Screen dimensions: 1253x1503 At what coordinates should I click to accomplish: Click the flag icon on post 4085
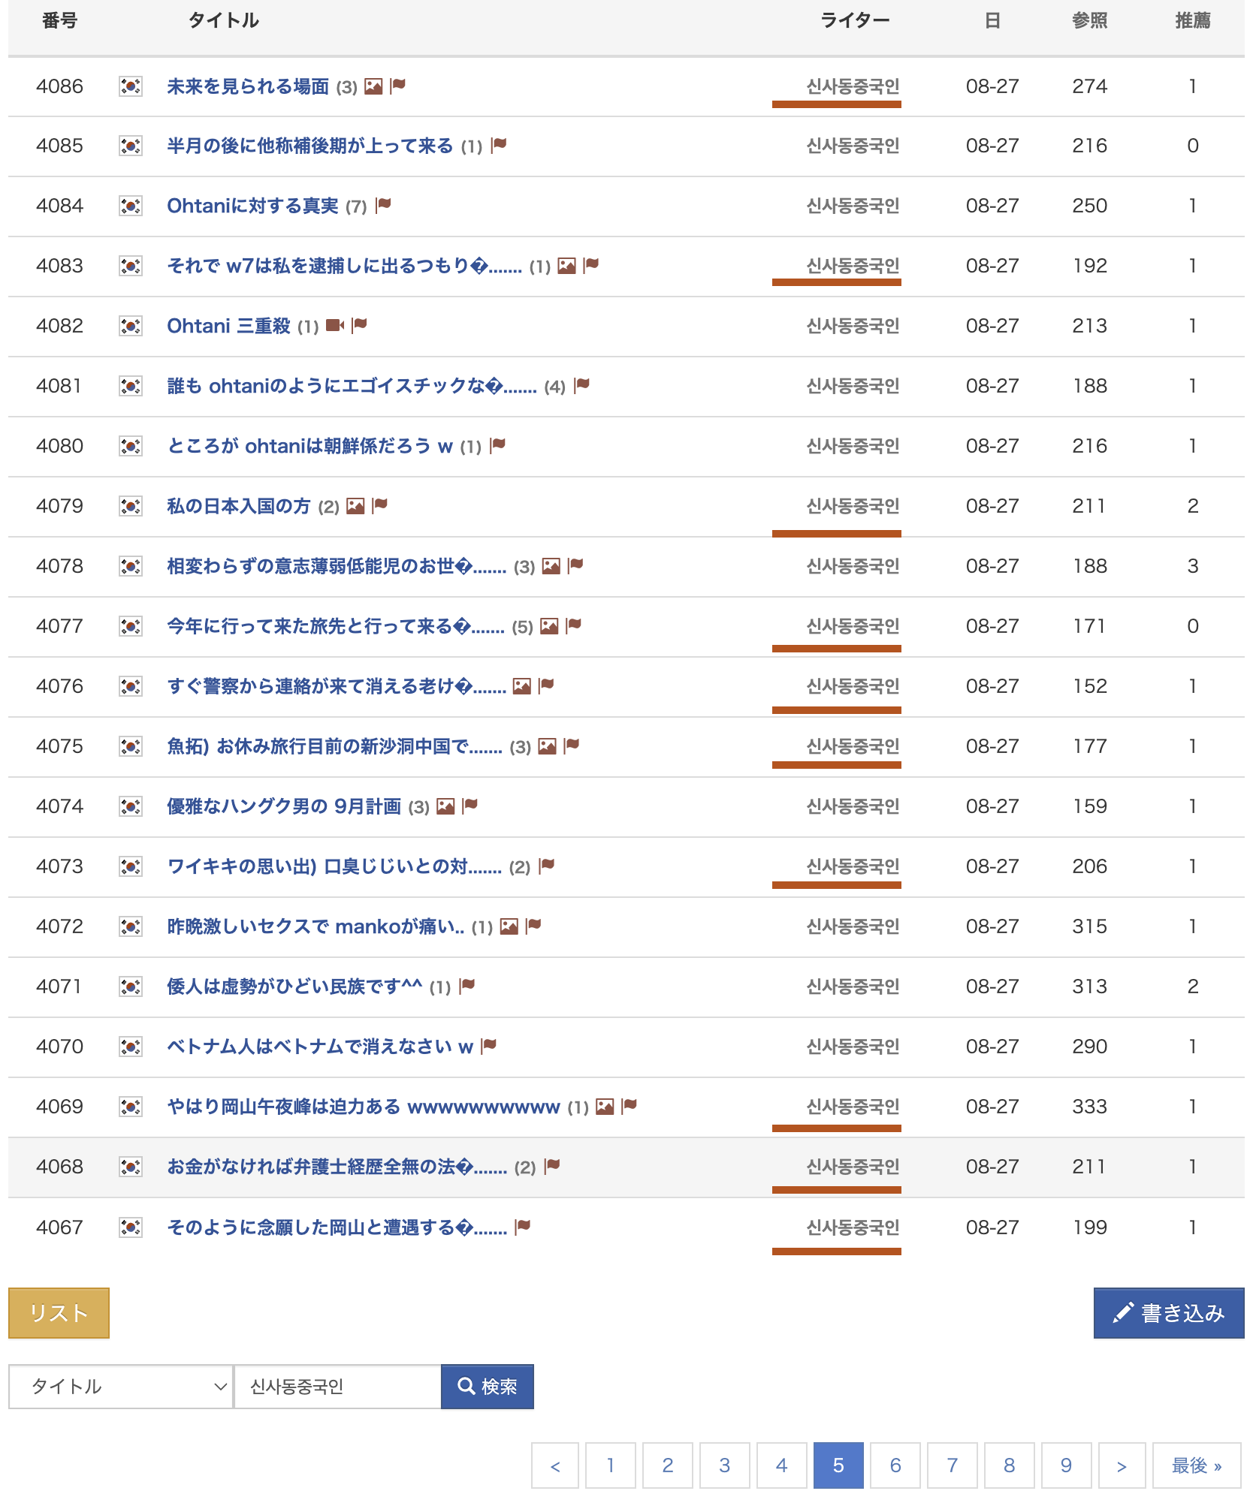click(x=499, y=145)
